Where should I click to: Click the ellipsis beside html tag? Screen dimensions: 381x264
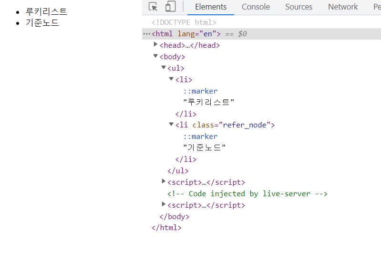(147, 34)
